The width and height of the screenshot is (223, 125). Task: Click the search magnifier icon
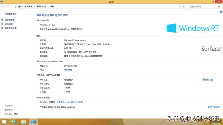[219, 6]
